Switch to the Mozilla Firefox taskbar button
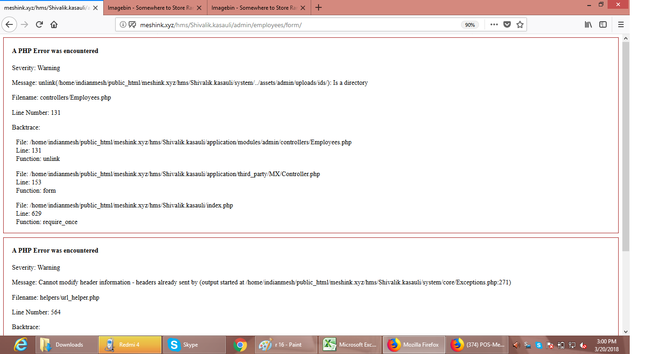The width and height of the screenshot is (650, 354). click(x=414, y=345)
